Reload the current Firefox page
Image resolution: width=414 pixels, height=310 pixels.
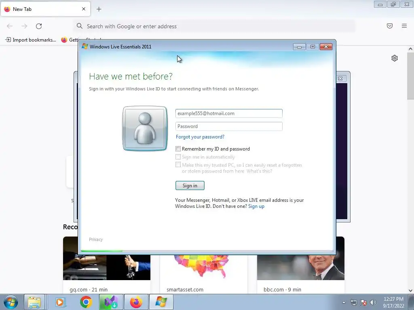click(x=39, y=26)
